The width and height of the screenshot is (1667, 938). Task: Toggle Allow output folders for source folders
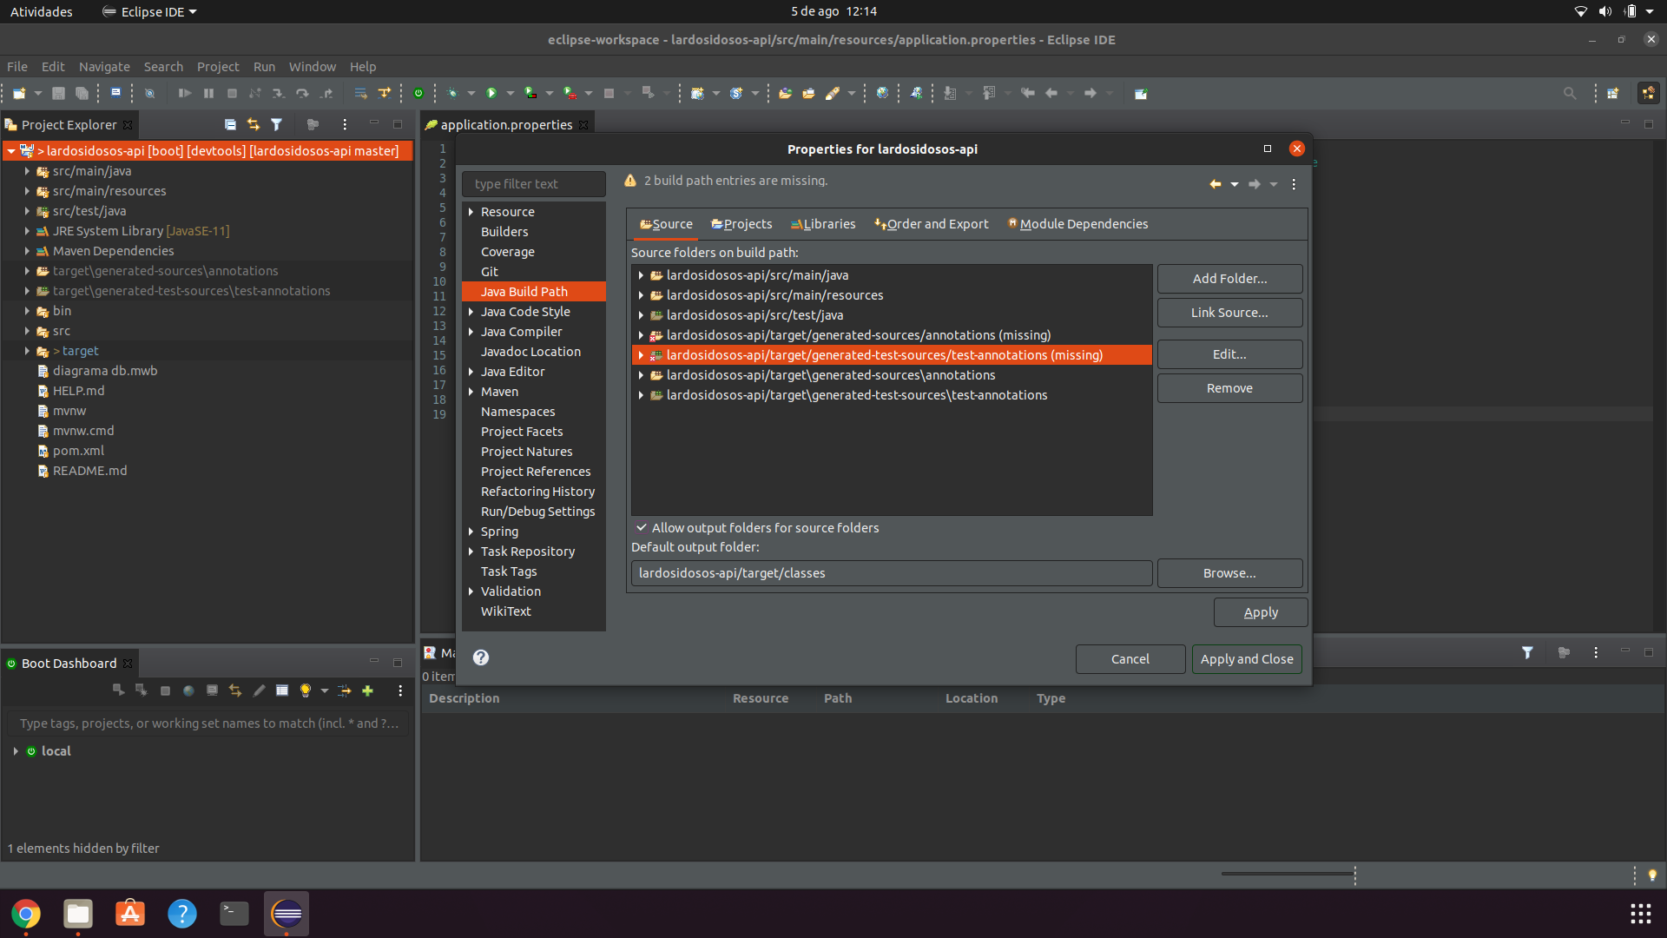click(642, 527)
